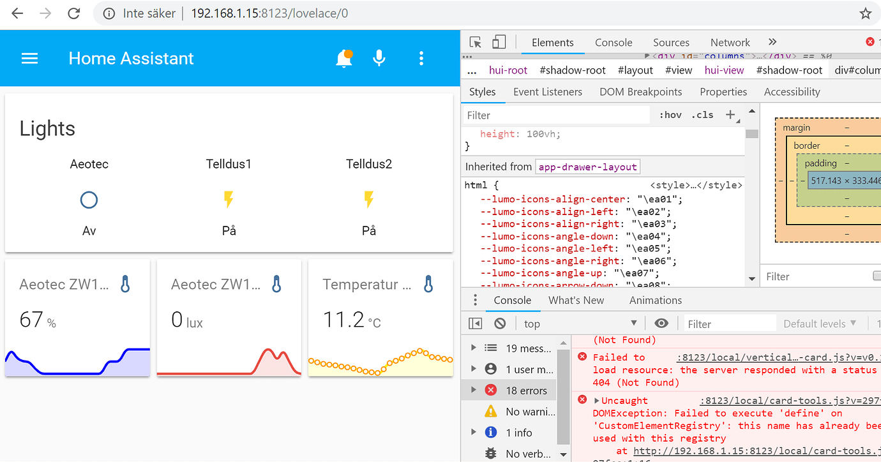Open the Default levels dropdown
Image resolution: width=881 pixels, height=462 pixels.
(x=820, y=324)
